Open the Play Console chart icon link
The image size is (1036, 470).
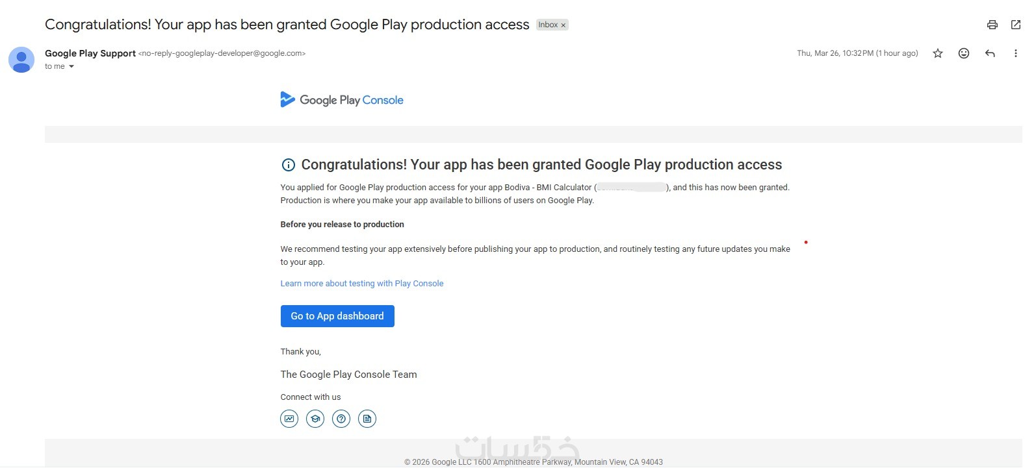click(289, 419)
